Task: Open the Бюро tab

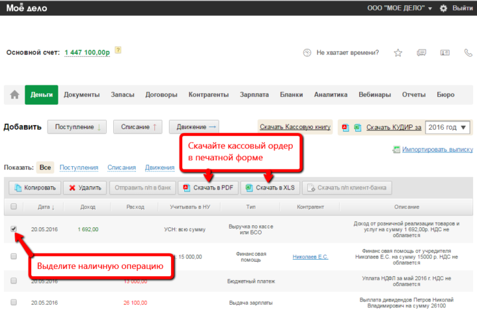Action: (445, 95)
